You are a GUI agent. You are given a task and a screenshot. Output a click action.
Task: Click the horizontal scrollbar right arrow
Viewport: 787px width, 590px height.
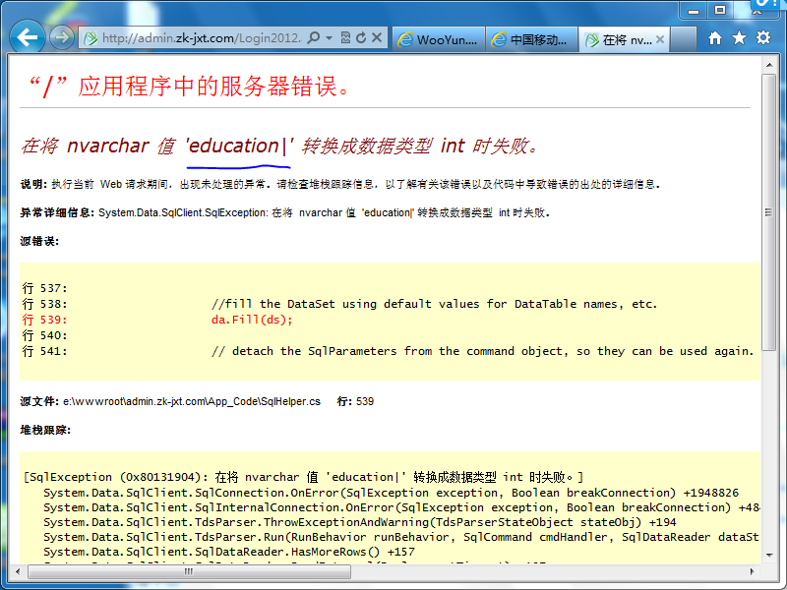click(x=752, y=571)
